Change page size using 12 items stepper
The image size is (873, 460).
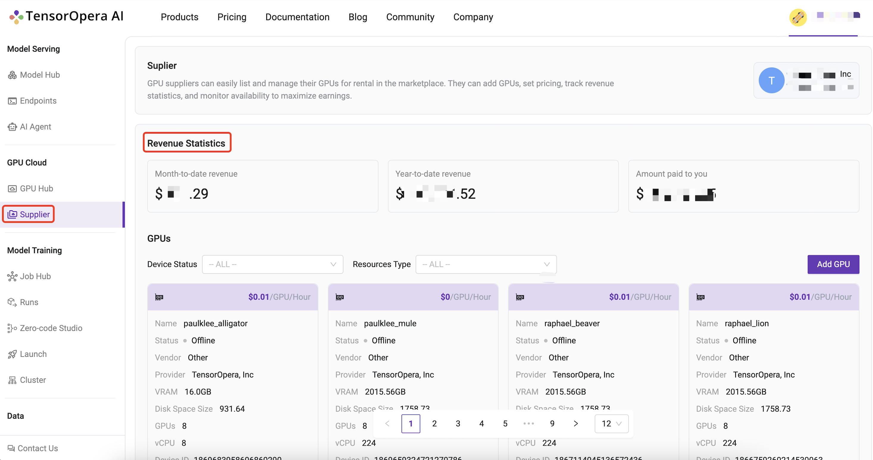pos(610,424)
